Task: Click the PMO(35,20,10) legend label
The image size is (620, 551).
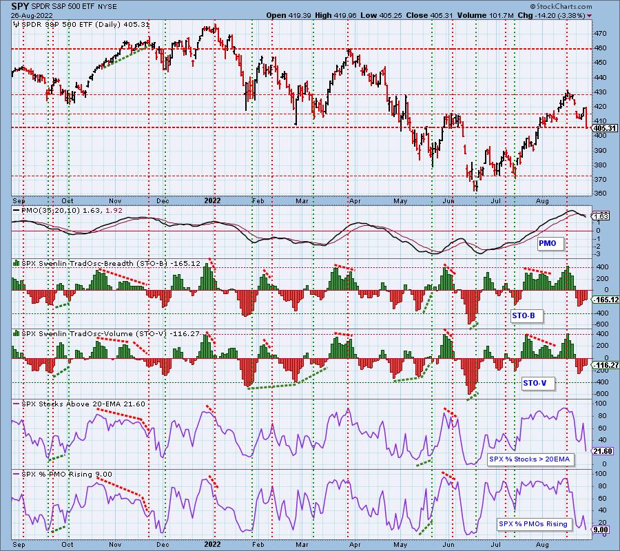Action: (68, 211)
